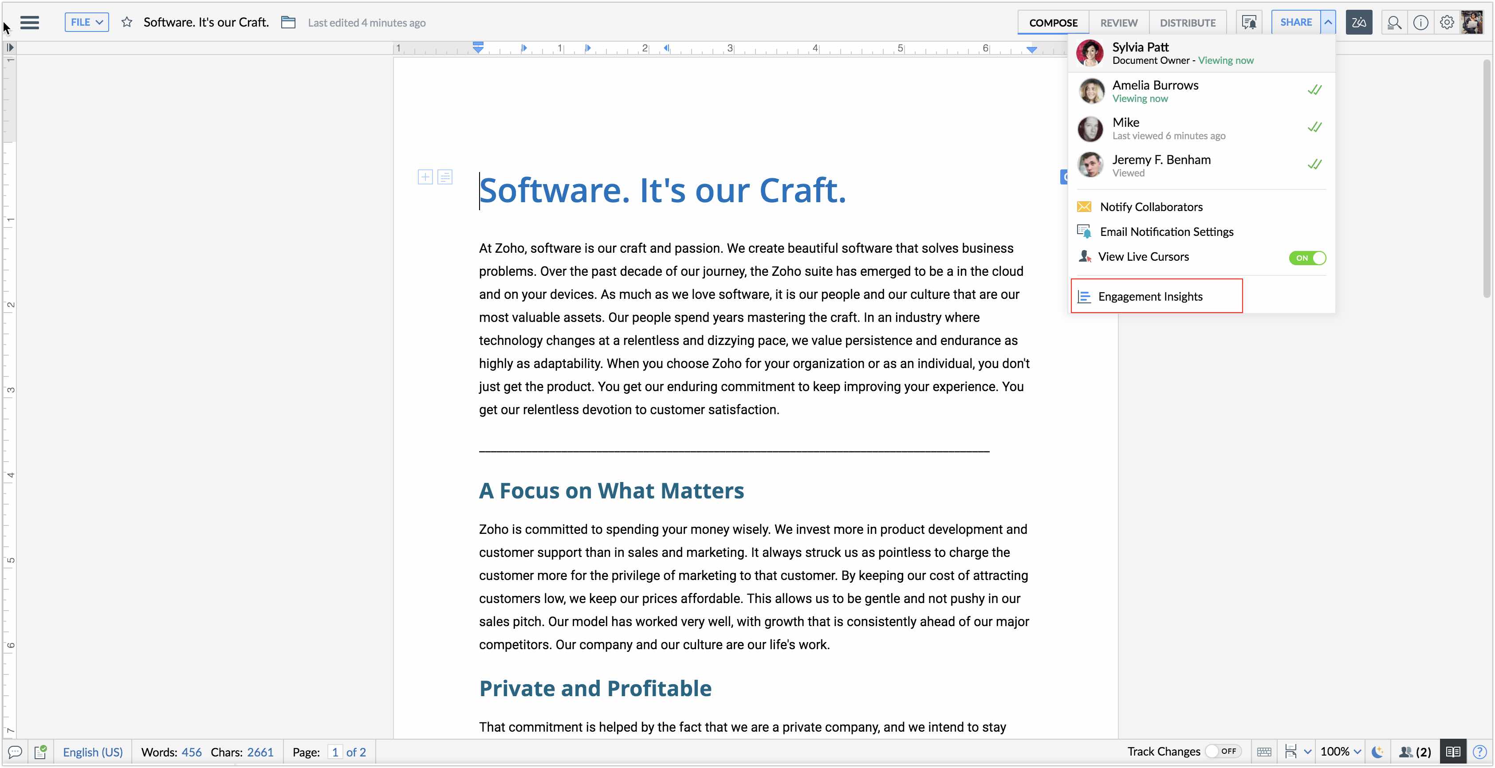Switch to the REVIEW tab
The image size is (1495, 768).
pyautogui.click(x=1118, y=23)
